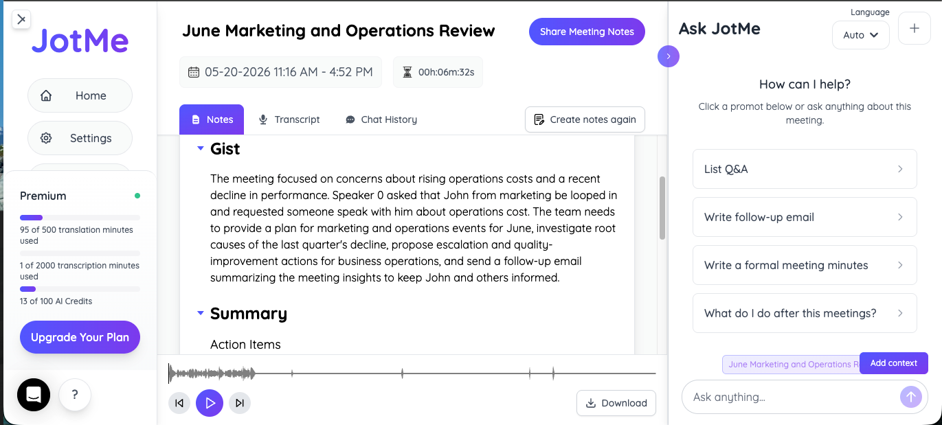Send message with purple arrow icon
Viewport: 942px width, 425px height.
(x=910, y=396)
